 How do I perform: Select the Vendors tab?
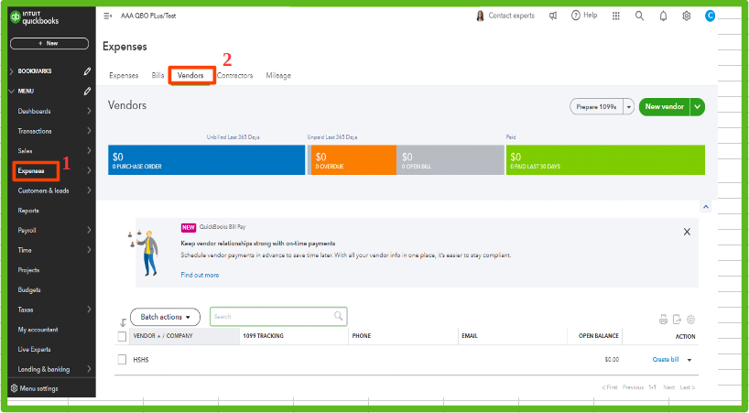pyautogui.click(x=190, y=75)
